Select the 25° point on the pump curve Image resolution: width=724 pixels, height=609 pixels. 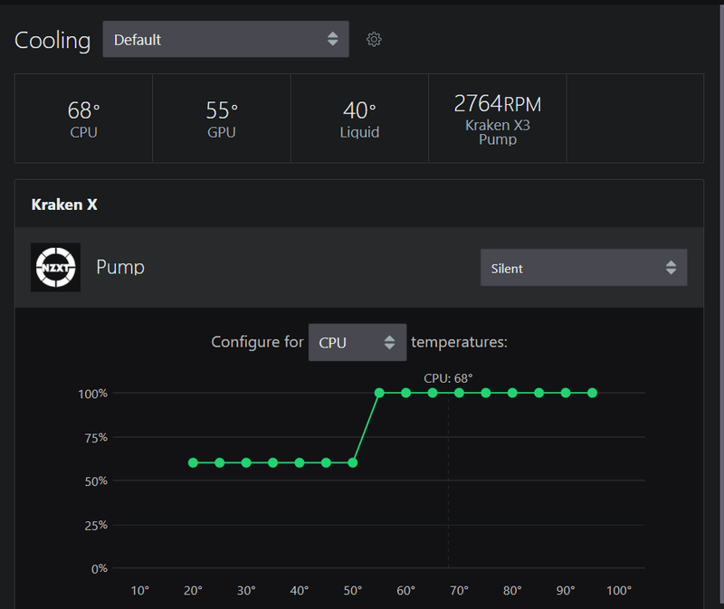click(220, 462)
